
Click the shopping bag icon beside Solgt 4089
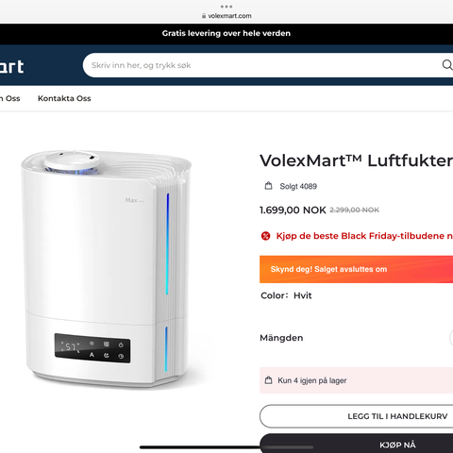(268, 186)
